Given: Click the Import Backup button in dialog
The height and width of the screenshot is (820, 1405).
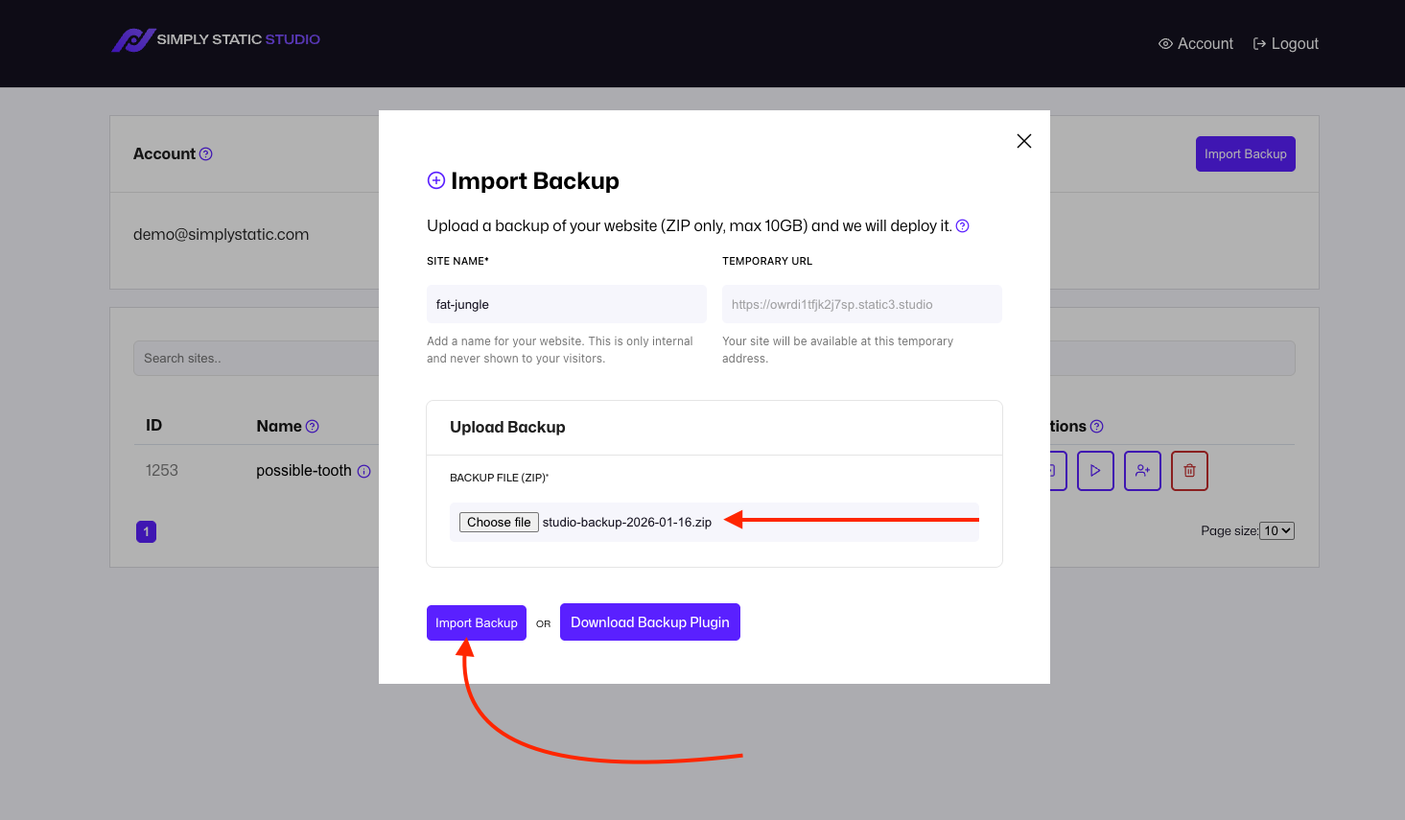Looking at the screenshot, I should [477, 622].
